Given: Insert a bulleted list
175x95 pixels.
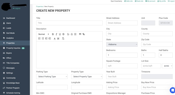Looking at the screenshot, I should point(43,39).
